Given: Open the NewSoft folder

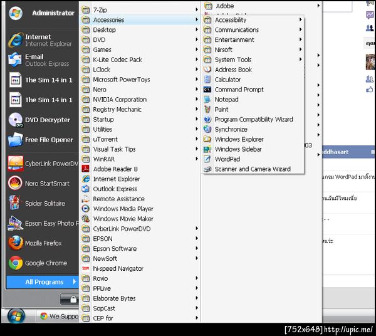Looking at the screenshot, I should tap(140, 258).
